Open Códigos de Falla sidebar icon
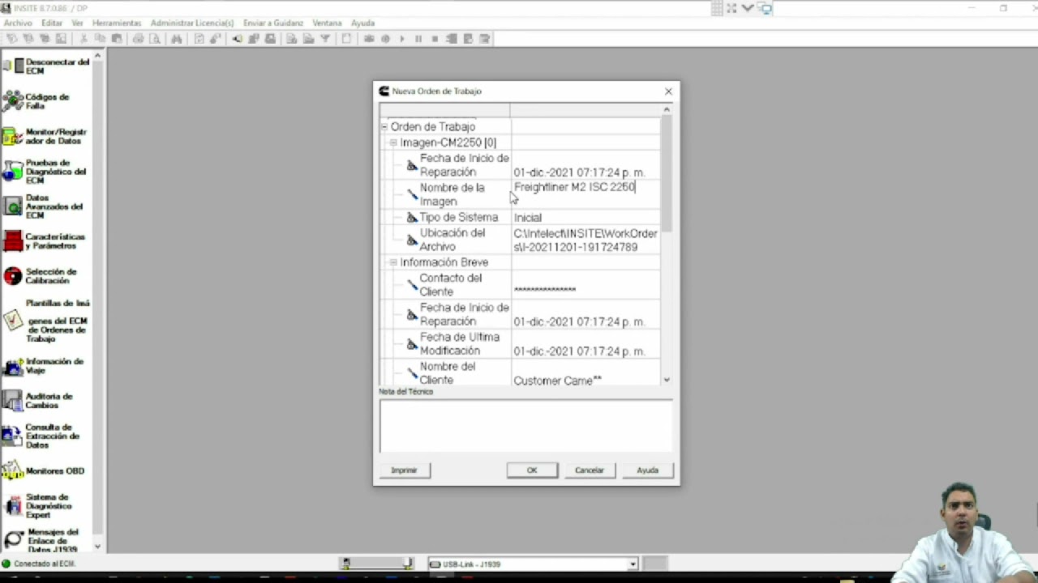The image size is (1038, 583). (x=13, y=101)
